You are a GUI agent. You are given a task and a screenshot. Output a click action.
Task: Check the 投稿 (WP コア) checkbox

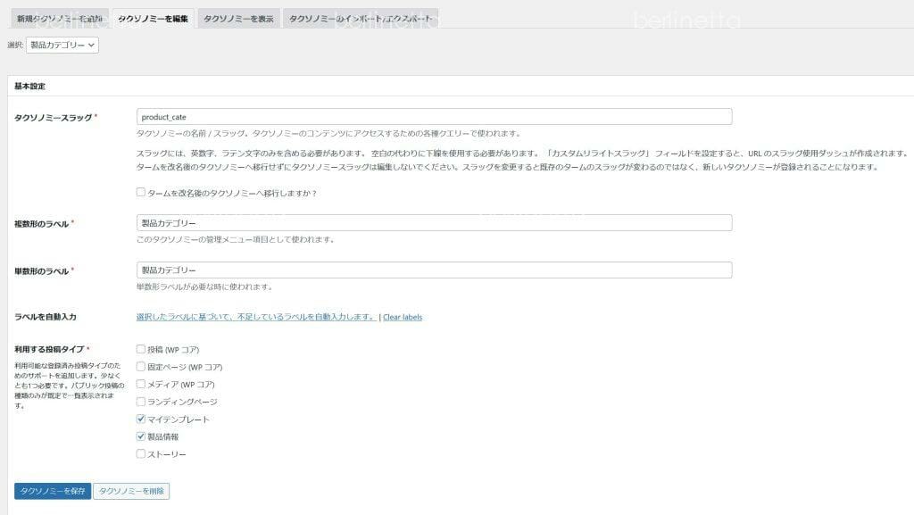(141, 349)
